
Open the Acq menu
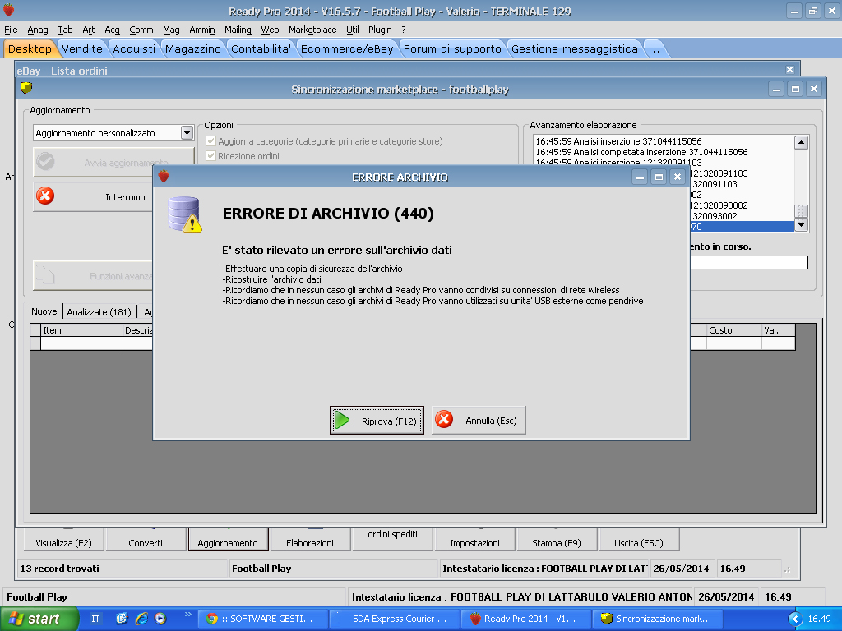click(x=112, y=30)
